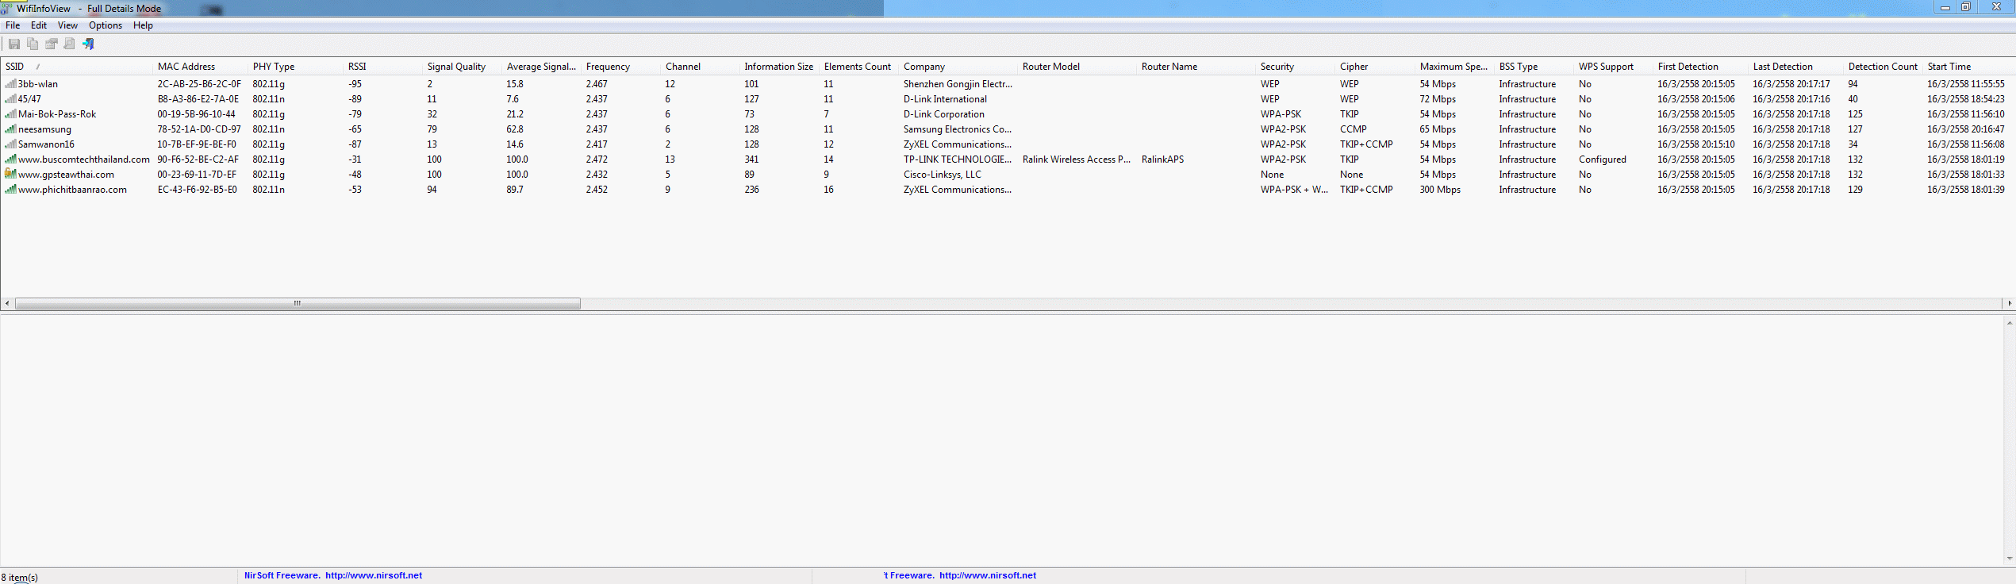2016x584 pixels.
Task: Sort by the SSID column header
Action: [x=15, y=67]
